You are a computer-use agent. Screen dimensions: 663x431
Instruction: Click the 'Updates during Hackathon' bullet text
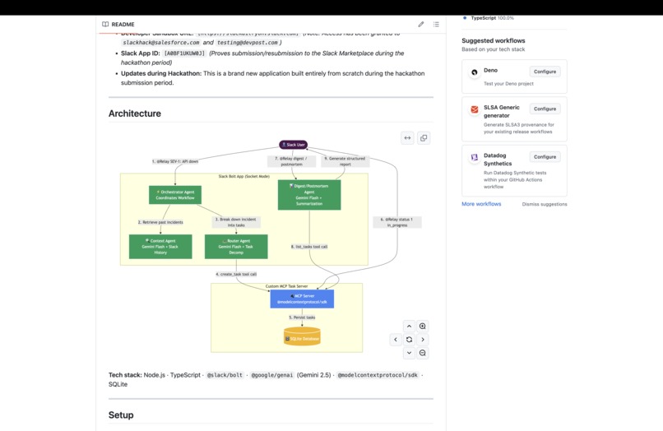(x=273, y=78)
